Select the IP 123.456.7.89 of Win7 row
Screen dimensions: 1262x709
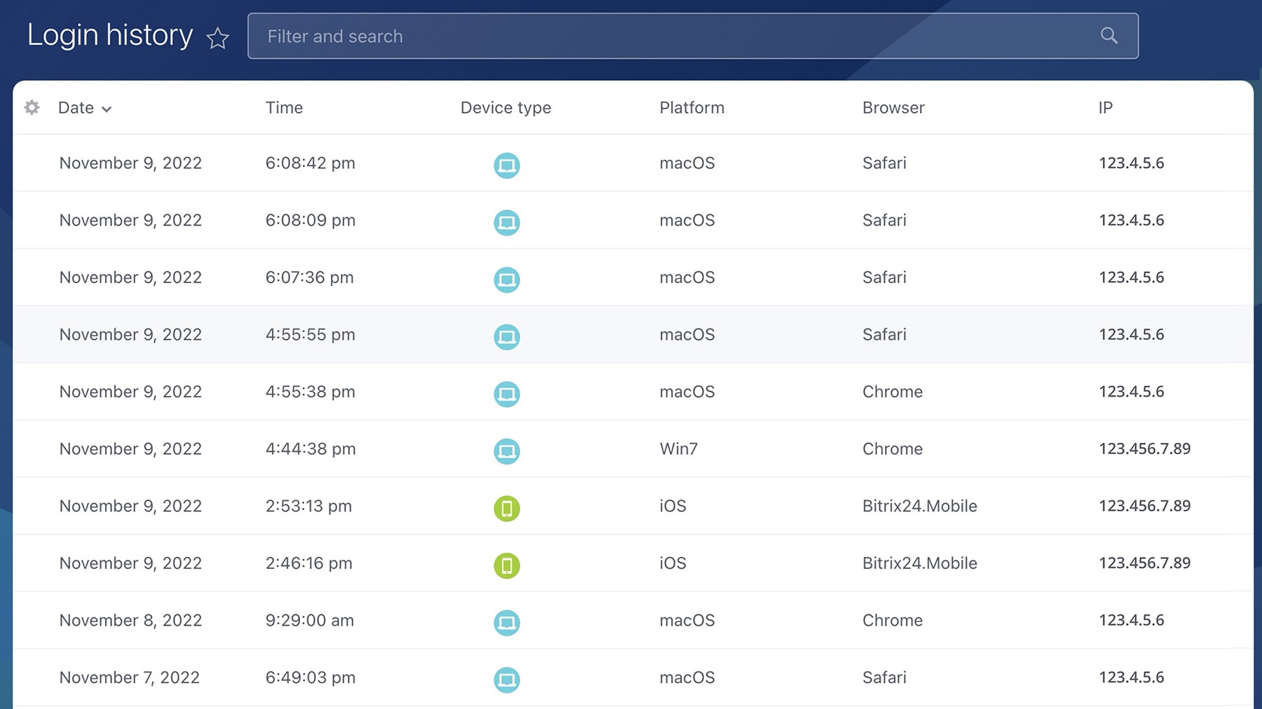point(1144,448)
